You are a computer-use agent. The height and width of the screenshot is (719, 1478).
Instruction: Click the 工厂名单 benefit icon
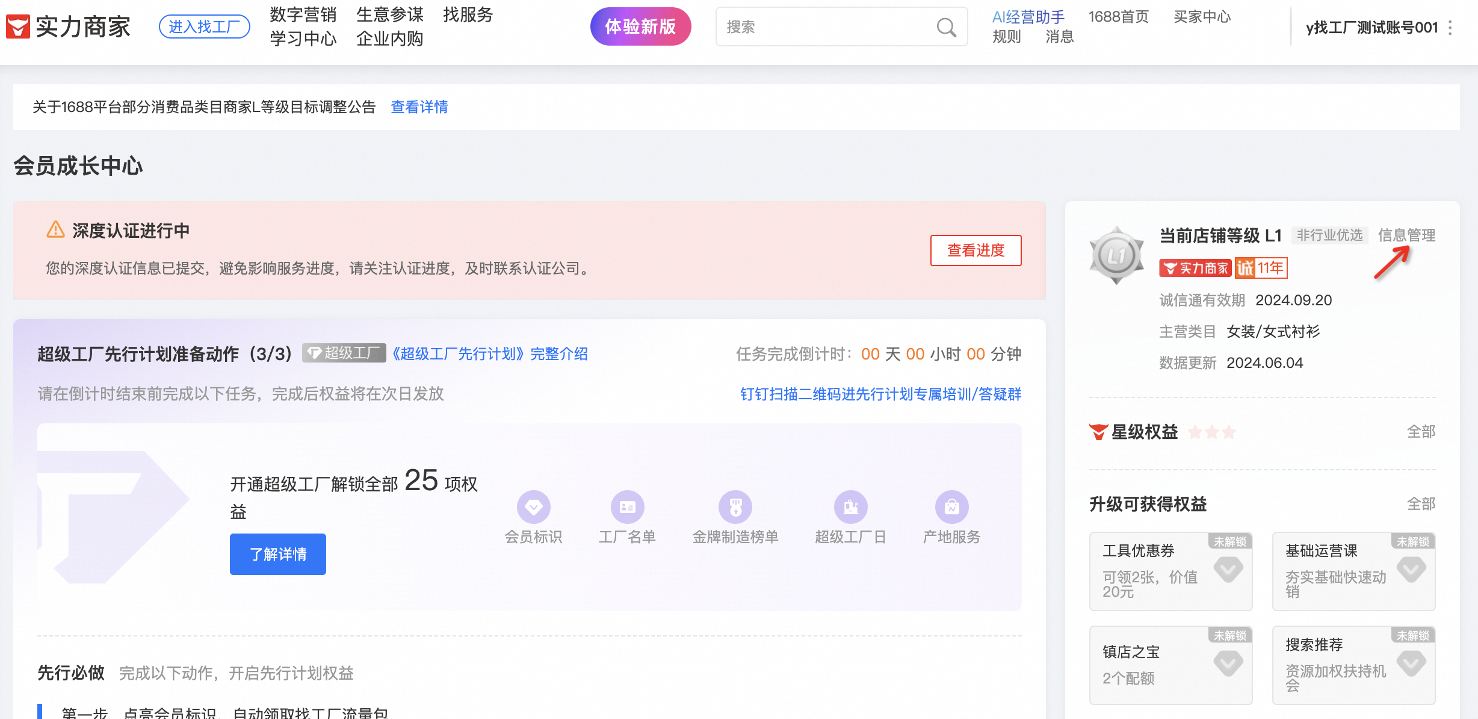[x=627, y=507]
